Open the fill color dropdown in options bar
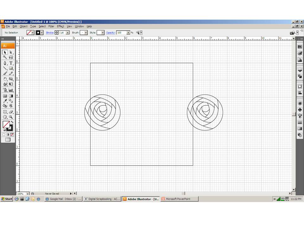This screenshot has width=304, height=228. tap(33, 33)
